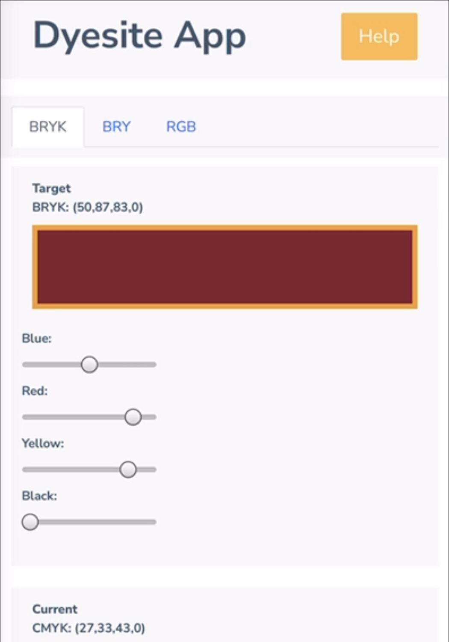The width and height of the screenshot is (449, 642).
Task: Click the Blue slider label
Action: coord(38,338)
